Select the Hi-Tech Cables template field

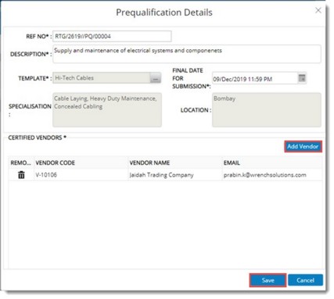coord(102,78)
